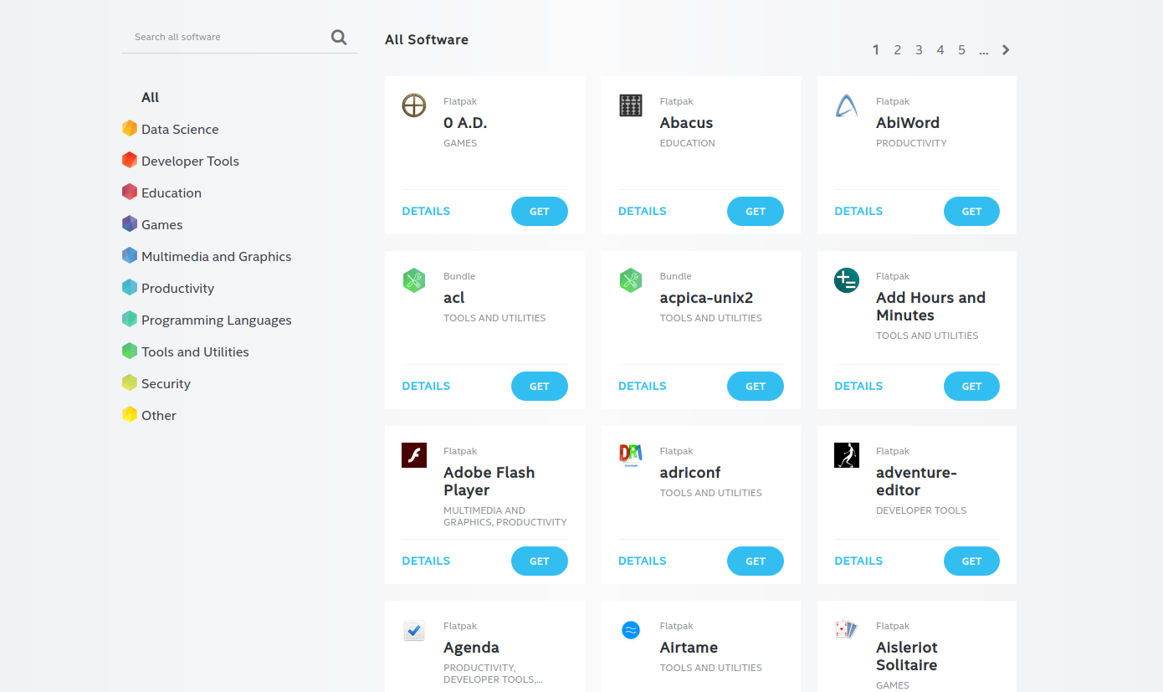Click the 0 A.D. app icon

(414, 105)
